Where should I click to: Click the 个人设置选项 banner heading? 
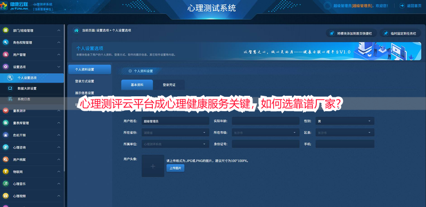89,48
